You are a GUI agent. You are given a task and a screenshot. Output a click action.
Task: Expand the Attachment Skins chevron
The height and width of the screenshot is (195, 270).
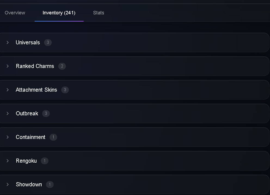coord(8,90)
